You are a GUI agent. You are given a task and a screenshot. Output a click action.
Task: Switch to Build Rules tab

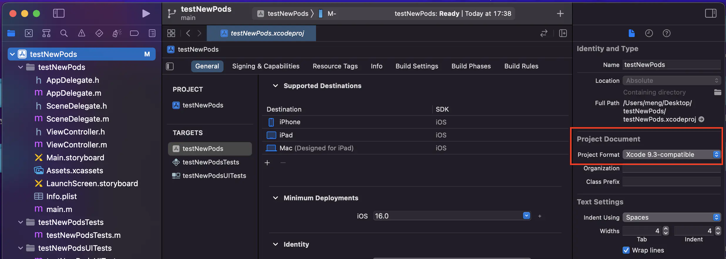click(521, 66)
